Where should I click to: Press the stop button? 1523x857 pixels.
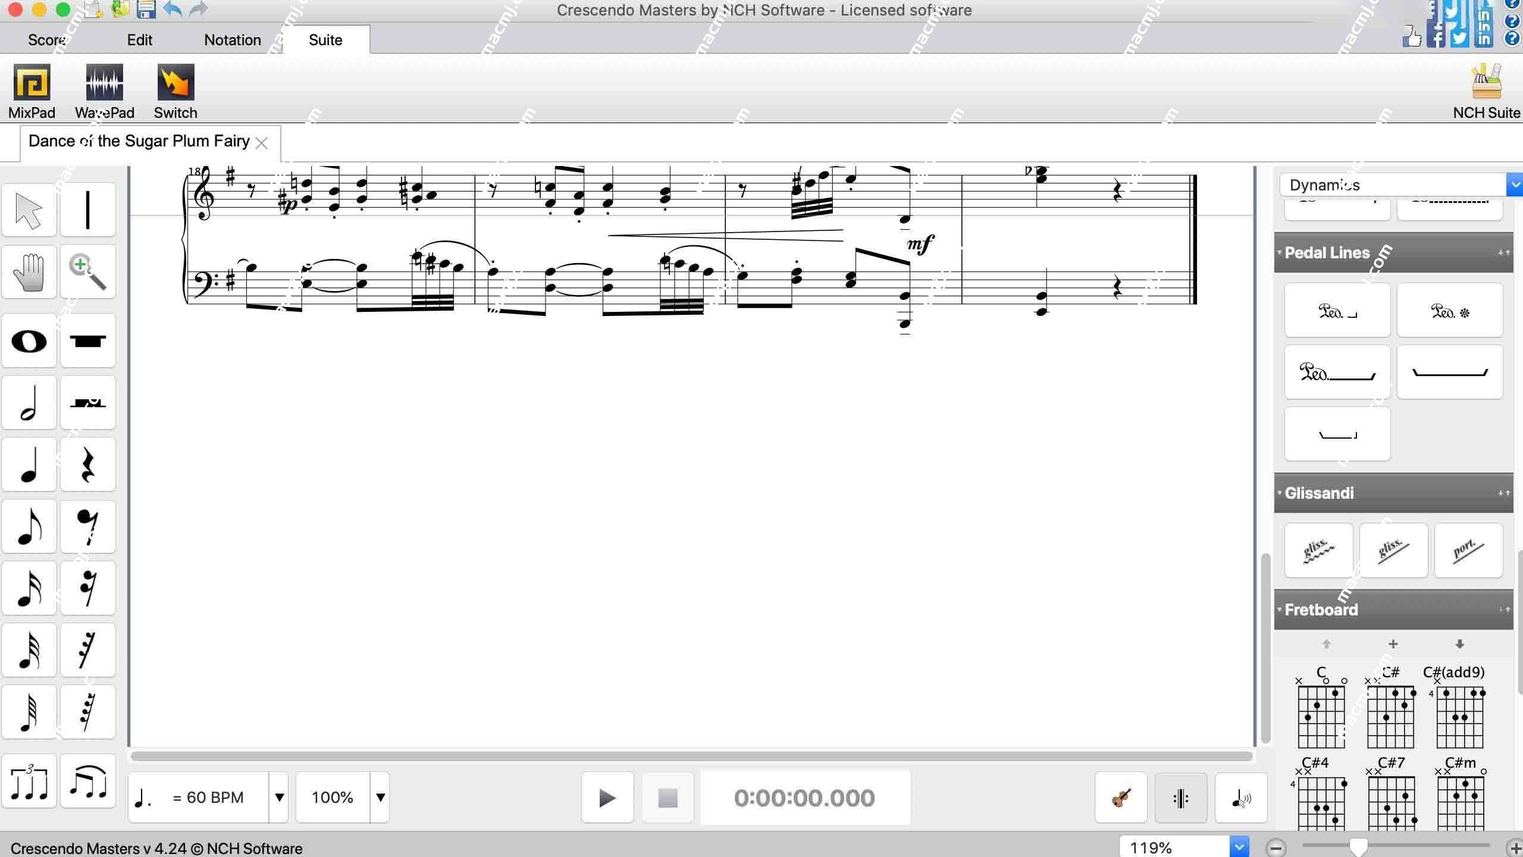coord(668,797)
